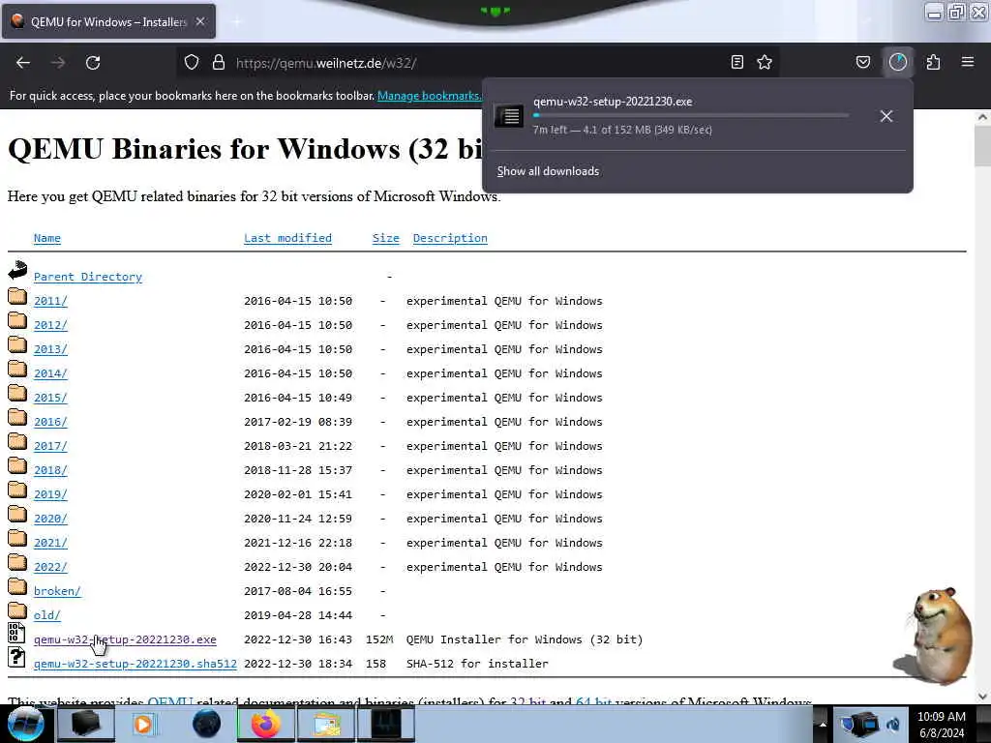Cancel the qemu-w32-setup download with X
991x743 pixels.
click(886, 116)
